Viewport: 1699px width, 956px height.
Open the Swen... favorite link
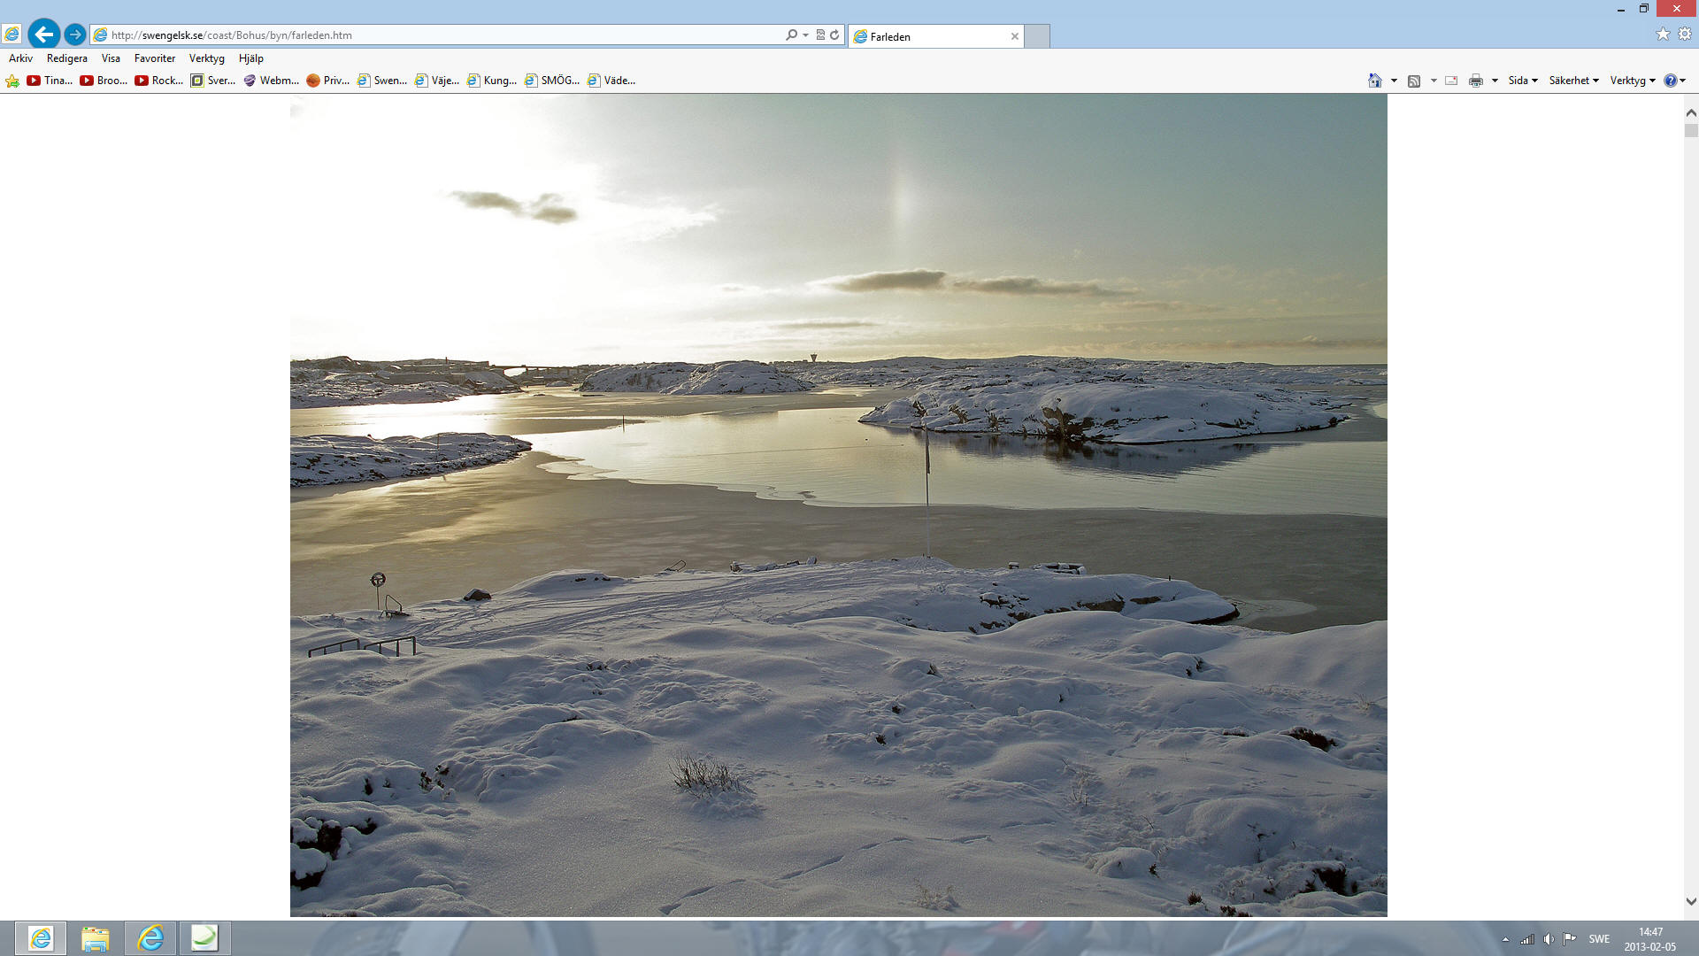tap(382, 81)
